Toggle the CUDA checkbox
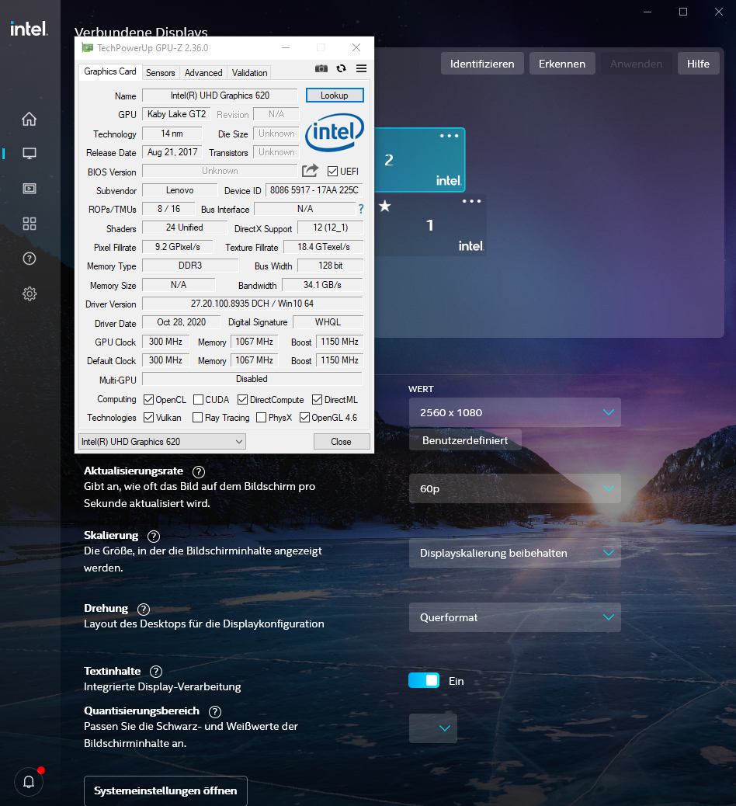Viewport: 736px width, 806px height. pos(199,399)
